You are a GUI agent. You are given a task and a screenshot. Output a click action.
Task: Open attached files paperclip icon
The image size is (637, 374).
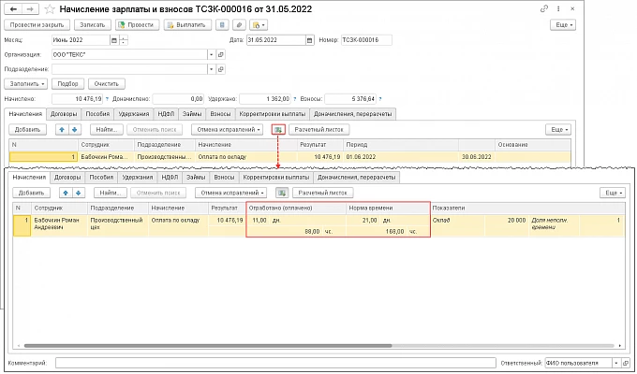239,24
